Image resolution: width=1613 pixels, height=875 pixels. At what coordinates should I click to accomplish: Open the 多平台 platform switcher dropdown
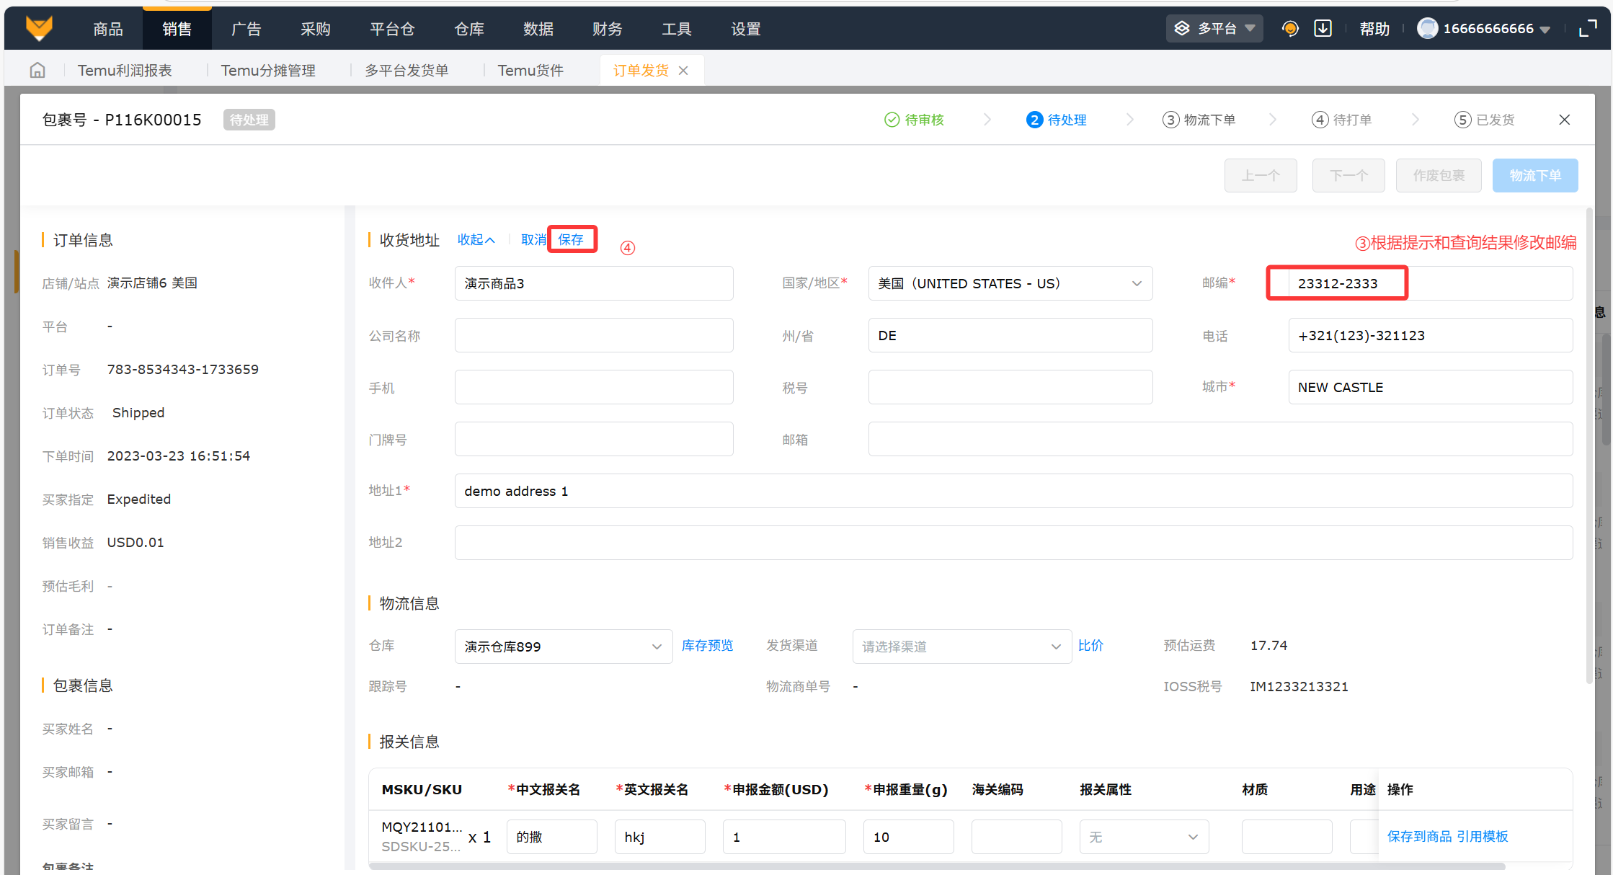point(1214,29)
